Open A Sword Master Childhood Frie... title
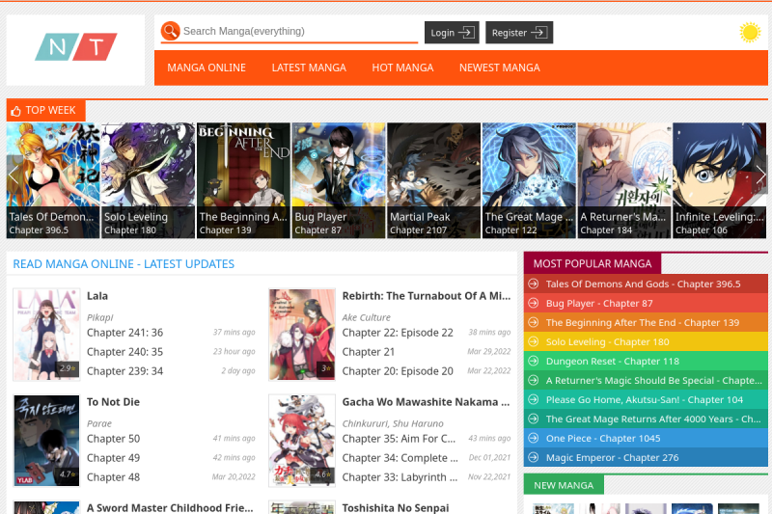This screenshot has height=514, width=772. pos(170,507)
